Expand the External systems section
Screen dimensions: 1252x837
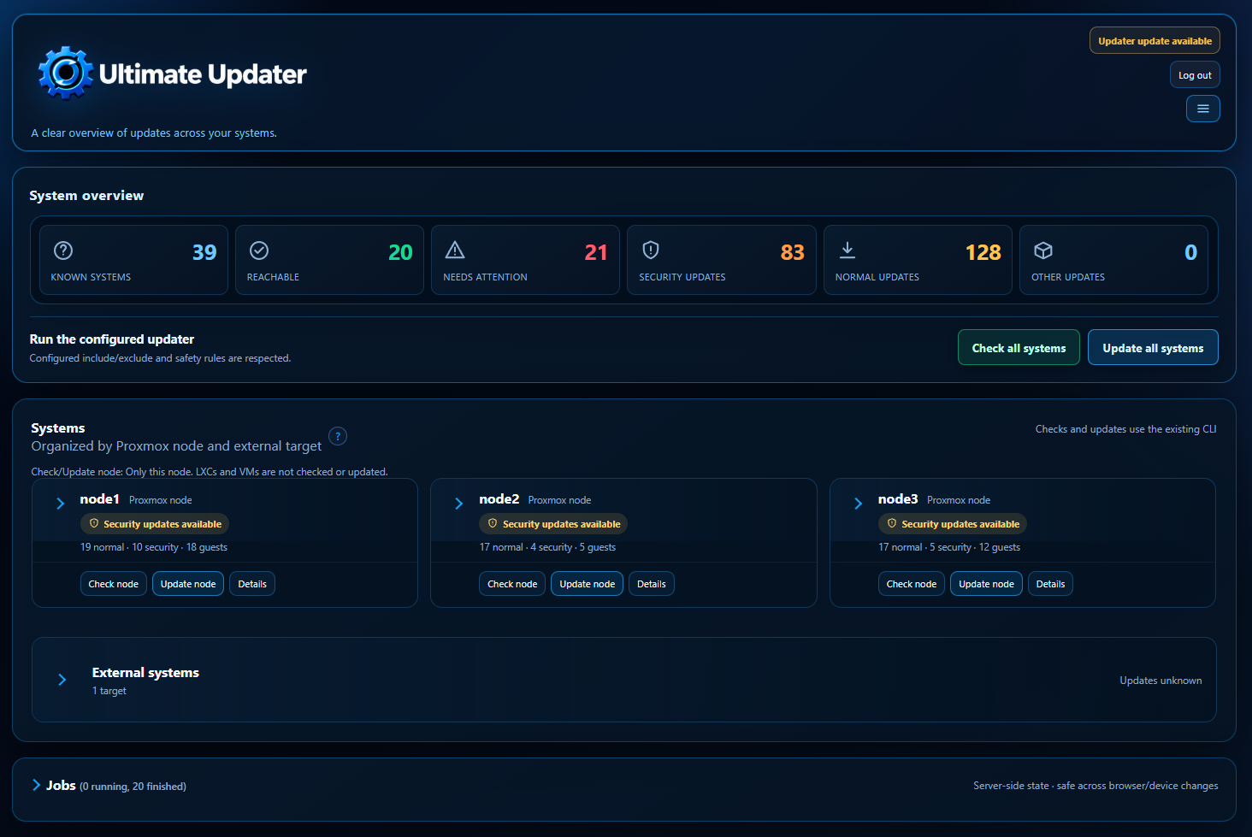[x=62, y=680]
